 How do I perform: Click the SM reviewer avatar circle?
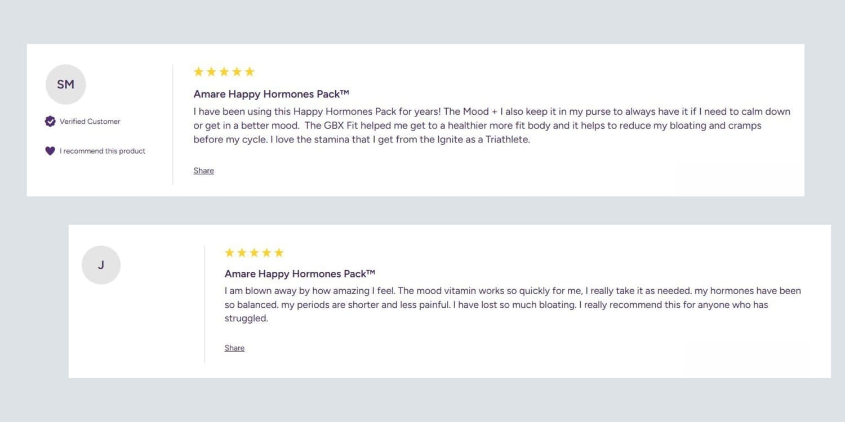[x=65, y=84]
